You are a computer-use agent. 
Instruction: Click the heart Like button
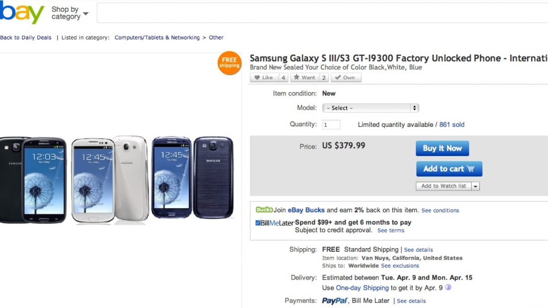tap(263, 78)
